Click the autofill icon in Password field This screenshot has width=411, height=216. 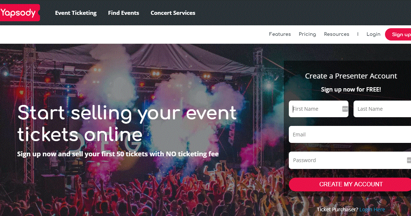409,160
